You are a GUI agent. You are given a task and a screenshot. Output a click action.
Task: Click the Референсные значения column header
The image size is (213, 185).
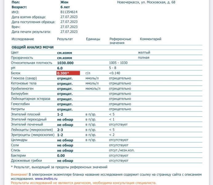click(x=120, y=41)
